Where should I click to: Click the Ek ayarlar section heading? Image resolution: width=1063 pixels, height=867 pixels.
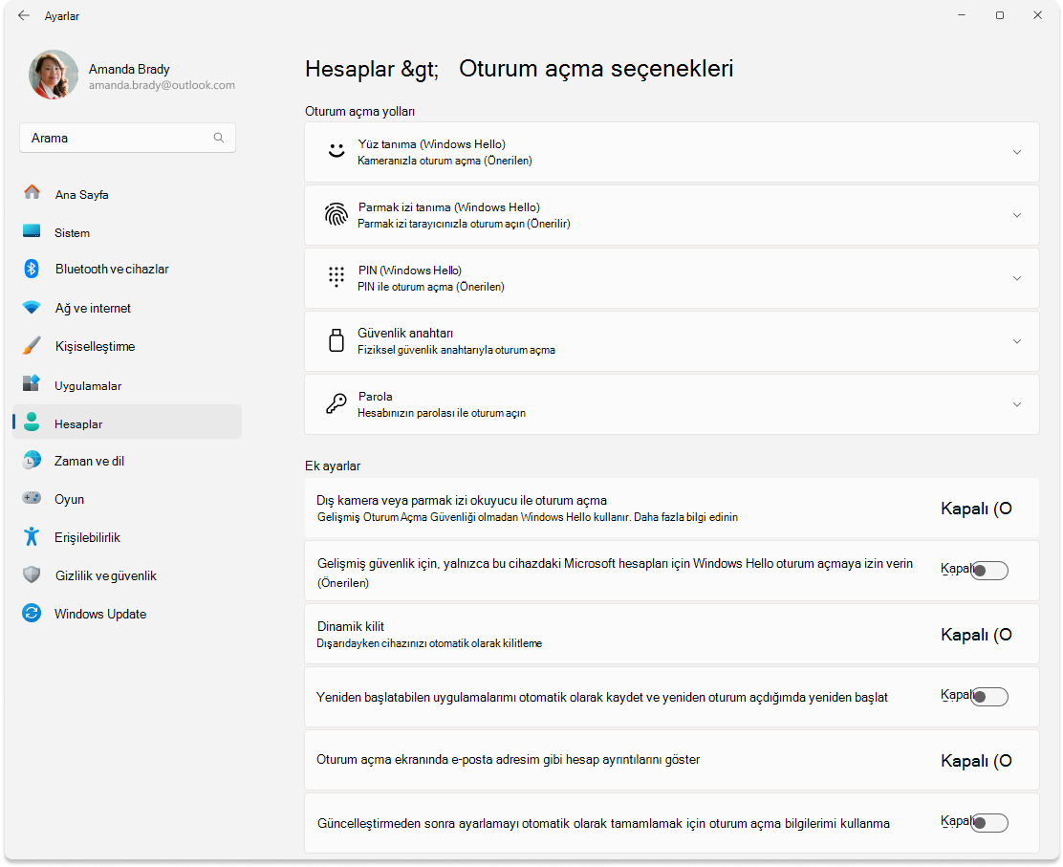(x=333, y=466)
